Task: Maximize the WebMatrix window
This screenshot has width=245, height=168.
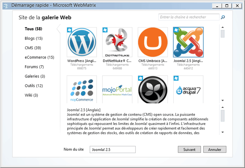Action: pyautogui.click(x=227, y=6)
